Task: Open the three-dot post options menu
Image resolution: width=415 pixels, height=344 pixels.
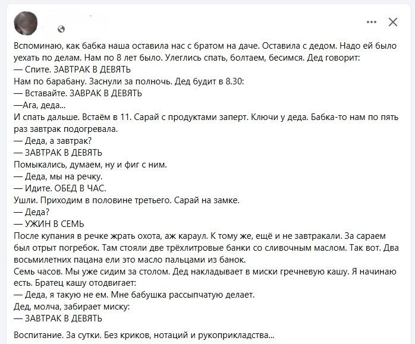Action: click(x=372, y=22)
